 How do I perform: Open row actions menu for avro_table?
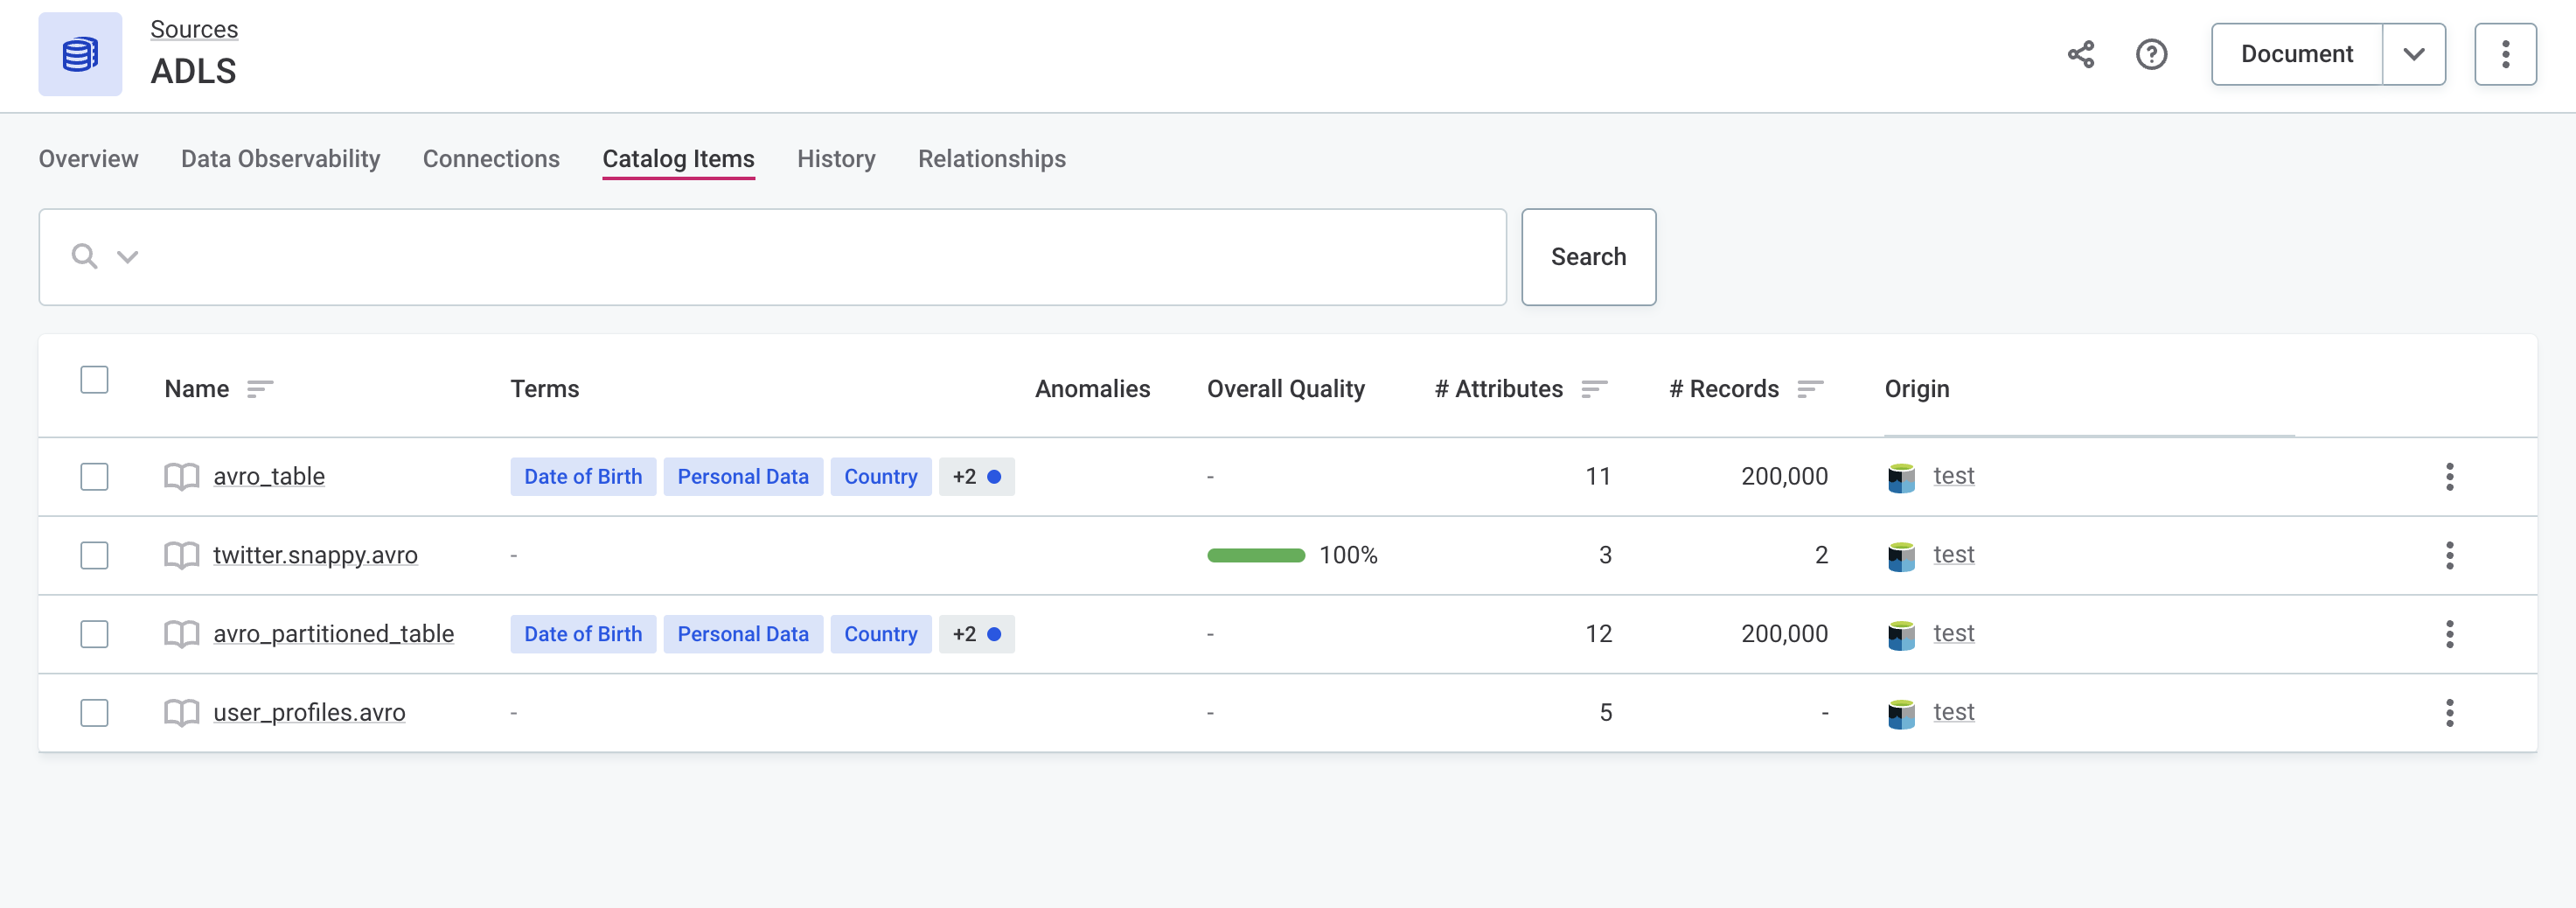(2449, 477)
